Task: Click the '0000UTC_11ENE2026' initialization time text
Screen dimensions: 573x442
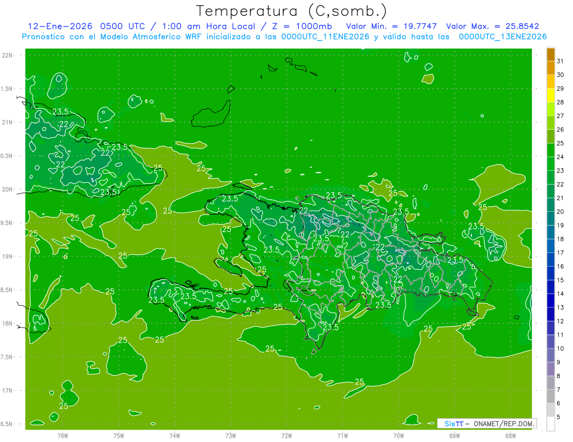Action: pyautogui.click(x=325, y=36)
